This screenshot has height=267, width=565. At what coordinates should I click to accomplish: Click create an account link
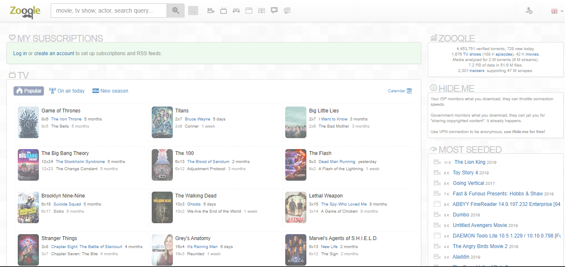point(54,53)
